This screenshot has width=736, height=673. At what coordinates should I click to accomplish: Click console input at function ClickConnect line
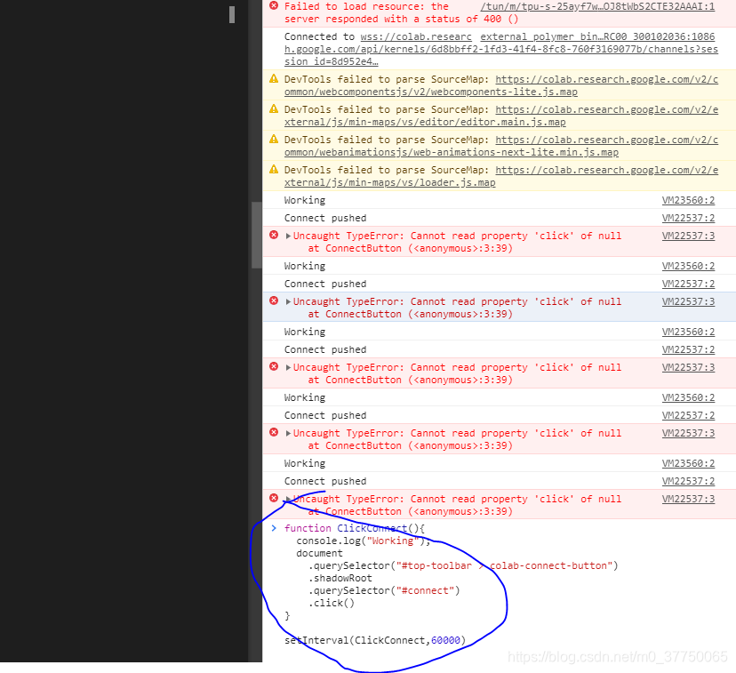click(x=355, y=528)
